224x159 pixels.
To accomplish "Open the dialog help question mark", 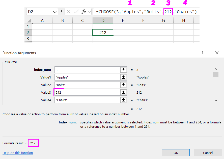I will tap(202, 53).
